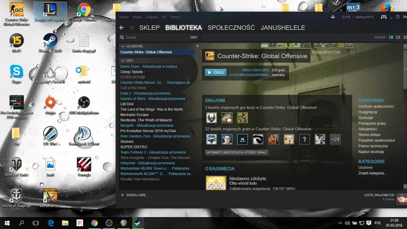The height and width of the screenshot is (229, 407).
Task: Collapse the GRY games section
Action: pyautogui.click(x=123, y=60)
